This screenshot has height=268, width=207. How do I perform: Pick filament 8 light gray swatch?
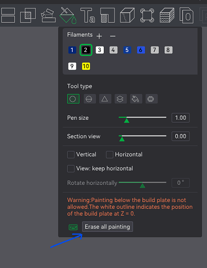(168, 50)
